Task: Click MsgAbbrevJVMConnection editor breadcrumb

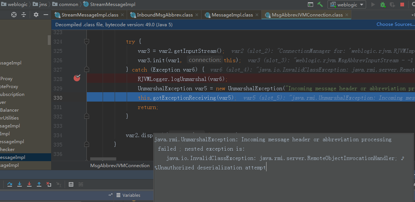Action: click(x=120, y=165)
